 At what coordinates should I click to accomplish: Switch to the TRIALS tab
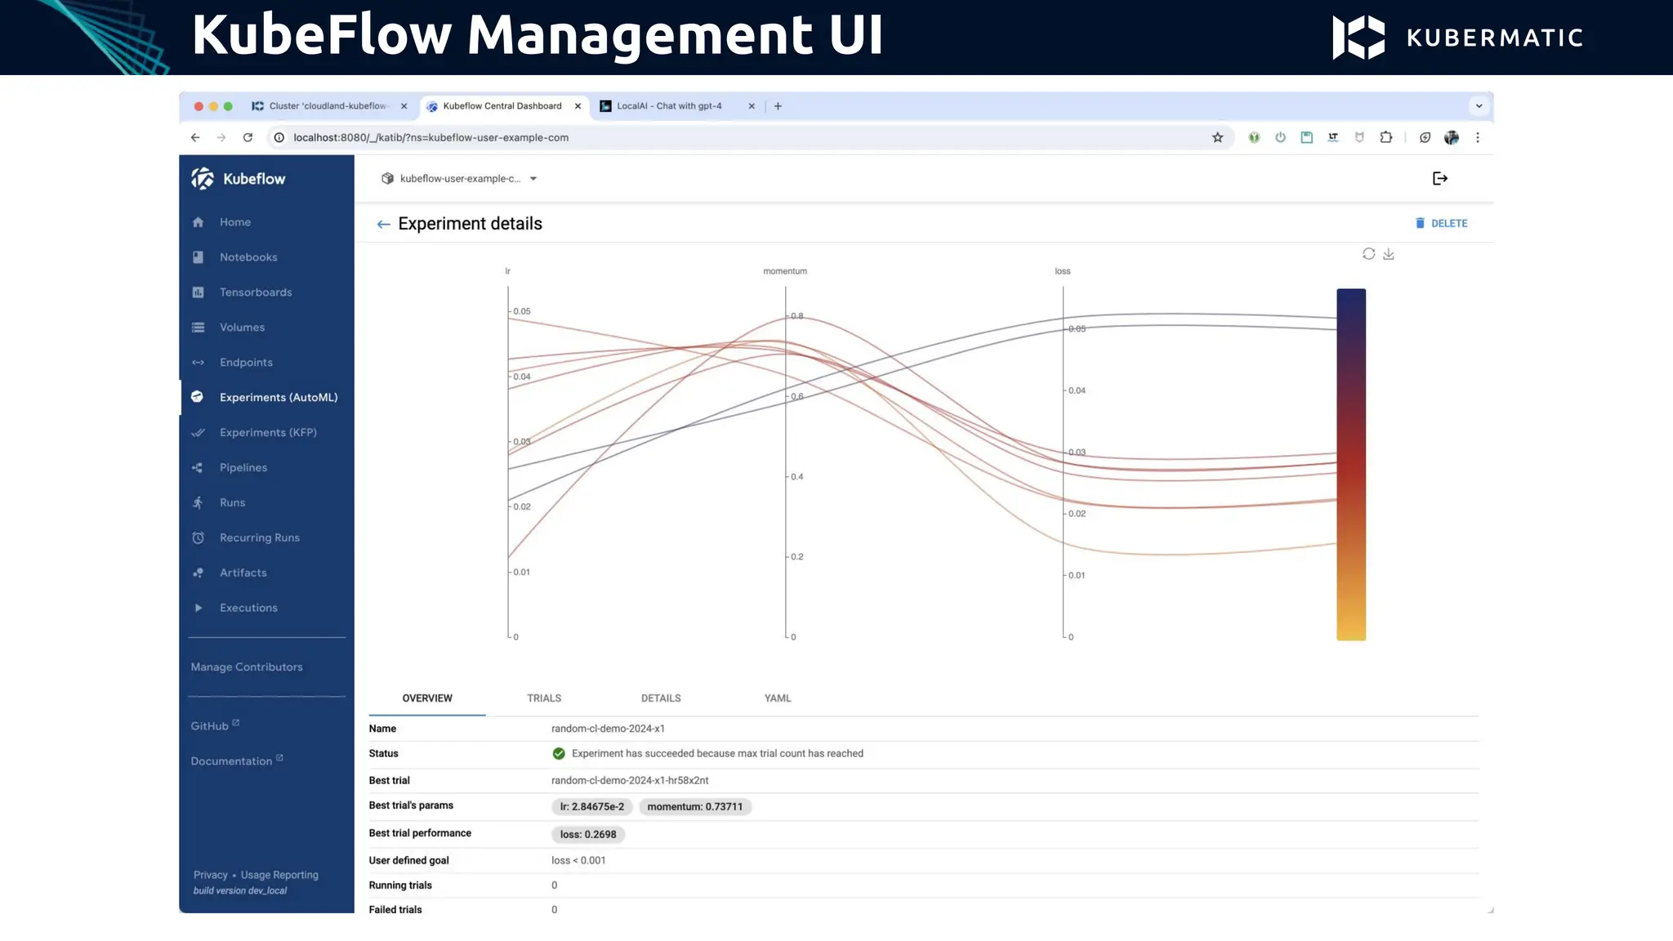pyautogui.click(x=544, y=698)
